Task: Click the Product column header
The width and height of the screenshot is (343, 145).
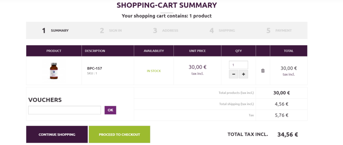Action: (54, 51)
